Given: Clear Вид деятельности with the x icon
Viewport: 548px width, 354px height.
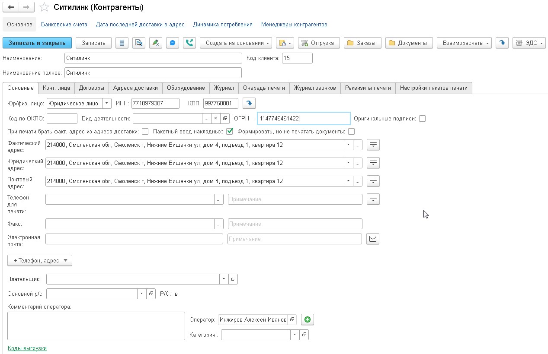Looking at the screenshot, I should point(215,118).
